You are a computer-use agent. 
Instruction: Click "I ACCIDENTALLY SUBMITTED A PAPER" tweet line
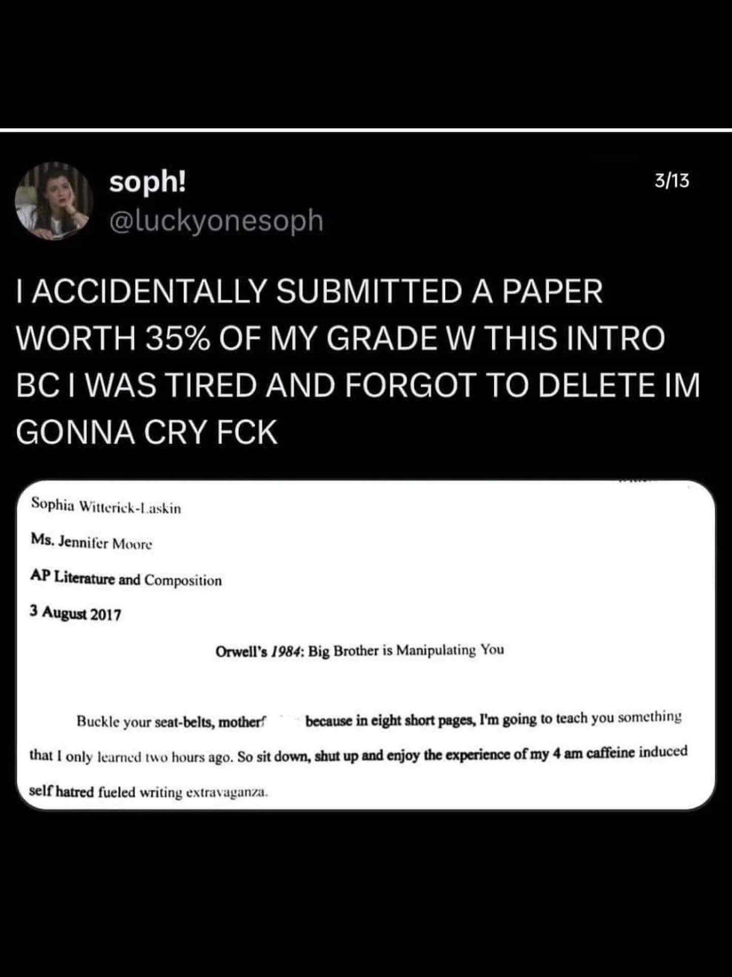click(309, 292)
